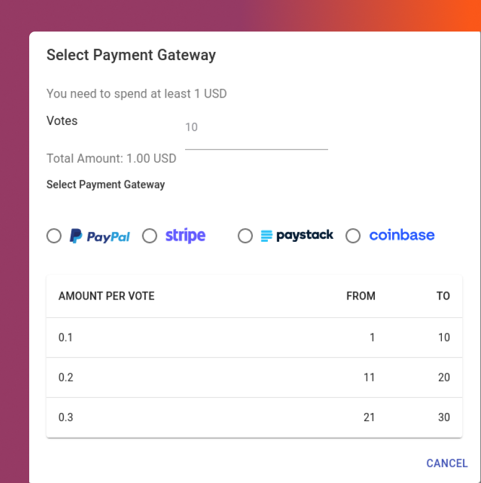
Task: Select the 0.1 per vote row
Action: point(254,338)
